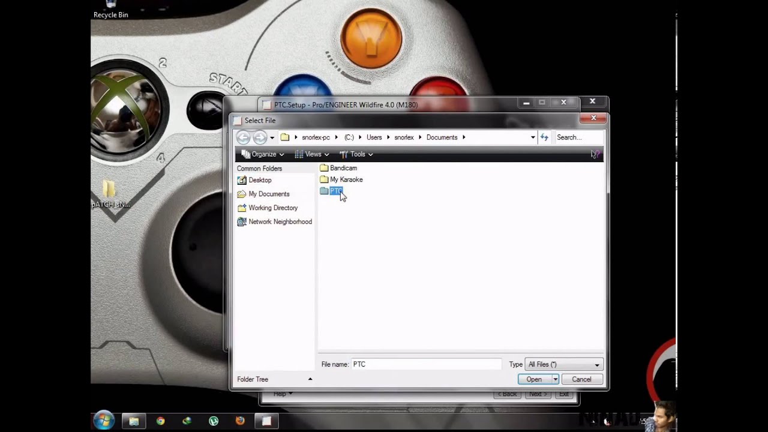This screenshot has height=432, width=768.
Task: Go forward with the Forward arrow icon
Action: pyautogui.click(x=259, y=137)
